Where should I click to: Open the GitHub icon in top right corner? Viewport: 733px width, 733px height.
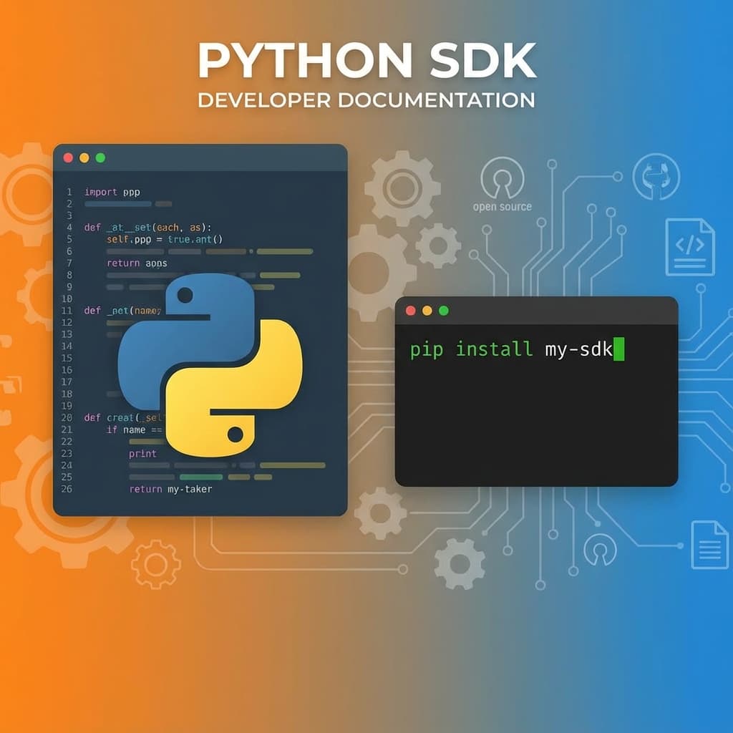coord(656,178)
